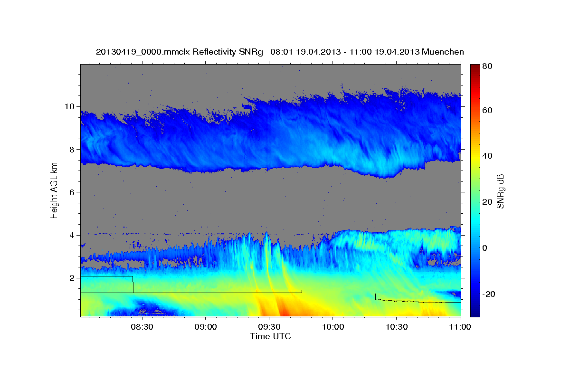The image size is (570, 380).
Task: Click the plot title text above the chart
Action: point(280,52)
